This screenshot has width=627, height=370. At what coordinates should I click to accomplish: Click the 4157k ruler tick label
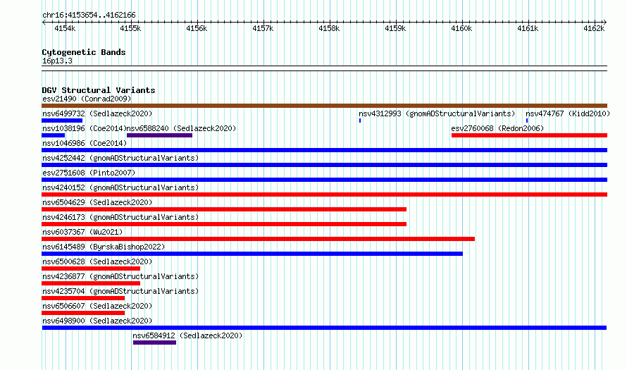263,28
